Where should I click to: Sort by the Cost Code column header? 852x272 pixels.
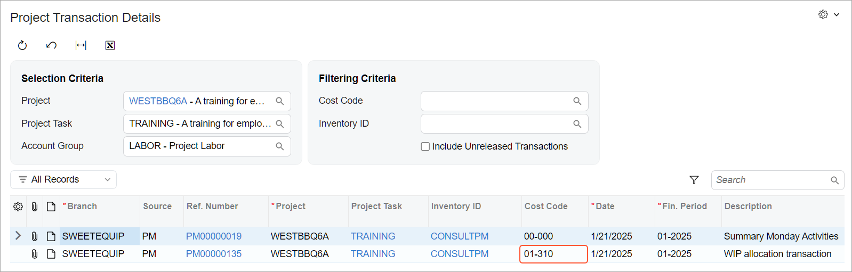click(x=546, y=207)
